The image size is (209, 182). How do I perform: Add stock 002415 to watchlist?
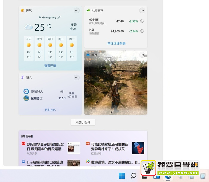pos(142,21)
